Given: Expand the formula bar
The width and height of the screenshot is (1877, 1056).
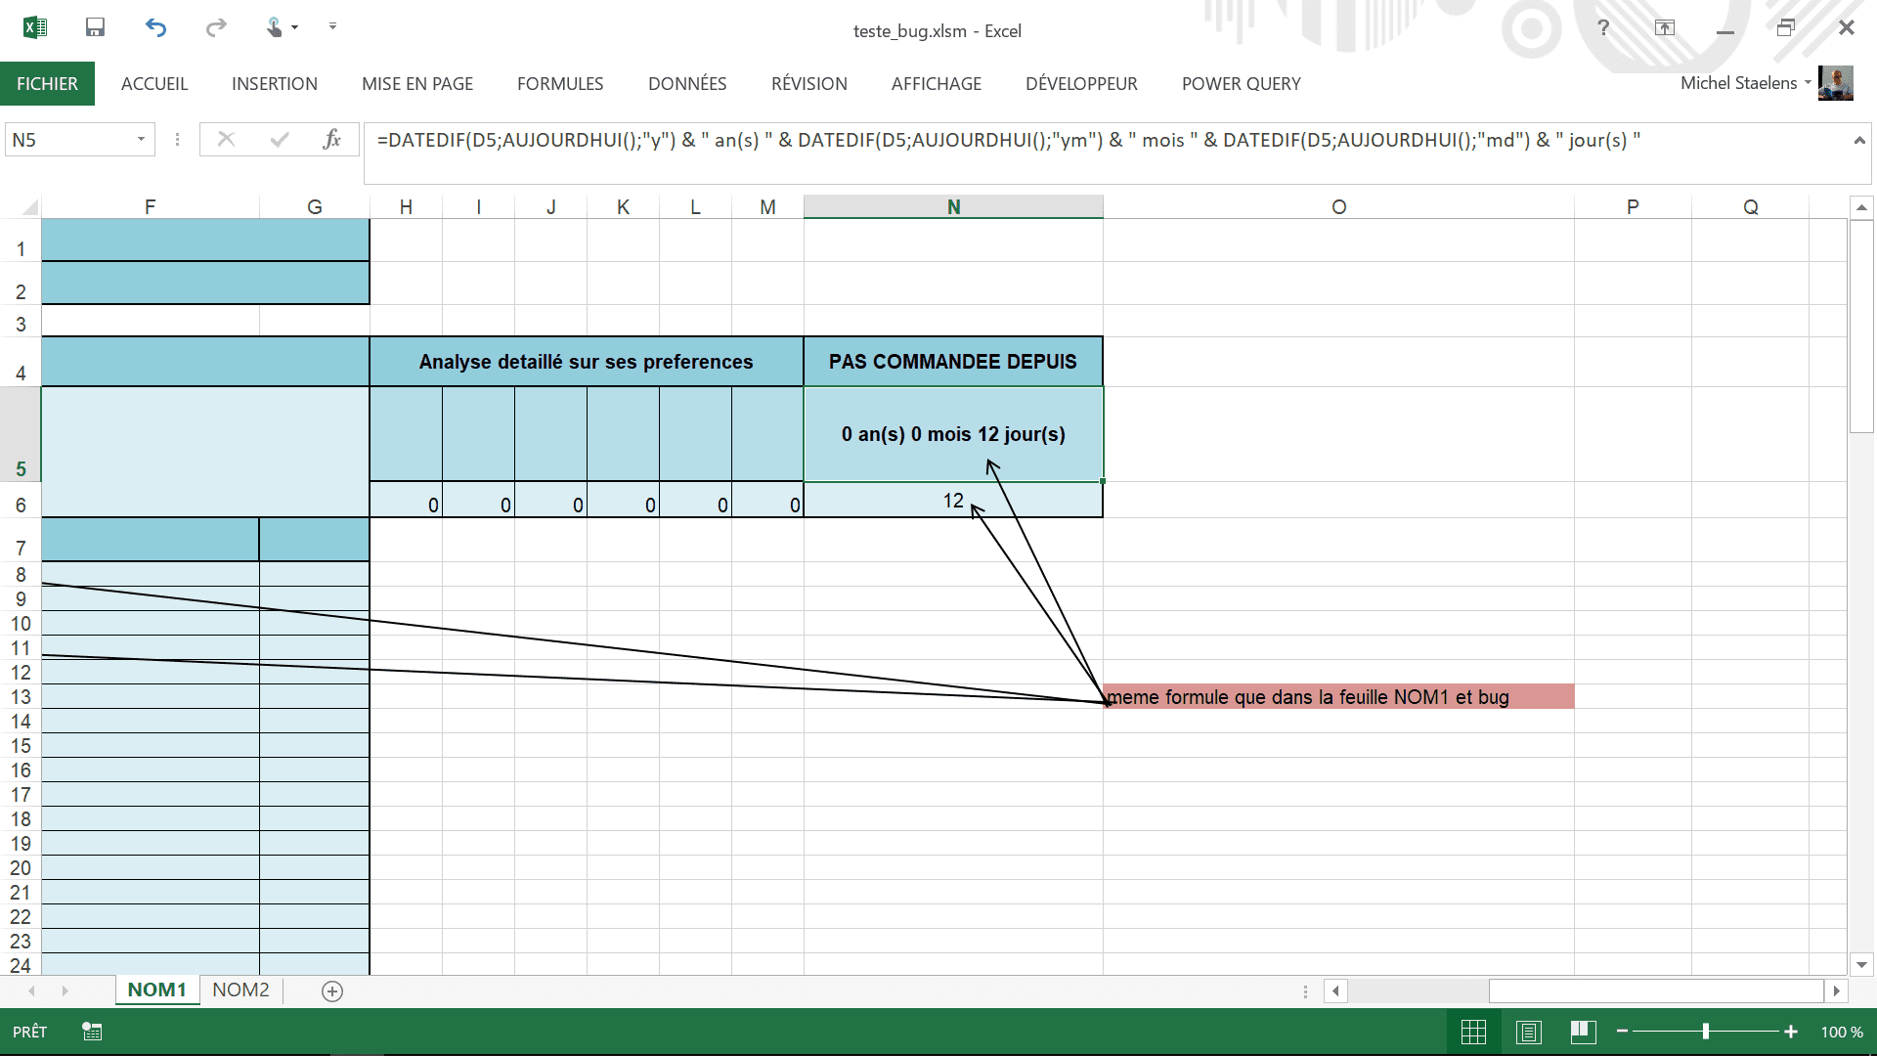Looking at the screenshot, I should pos(1858,141).
